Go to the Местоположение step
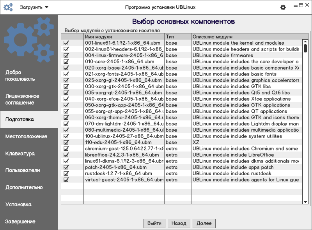This screenshot has width=312, height=230. [x=26, y=136]
